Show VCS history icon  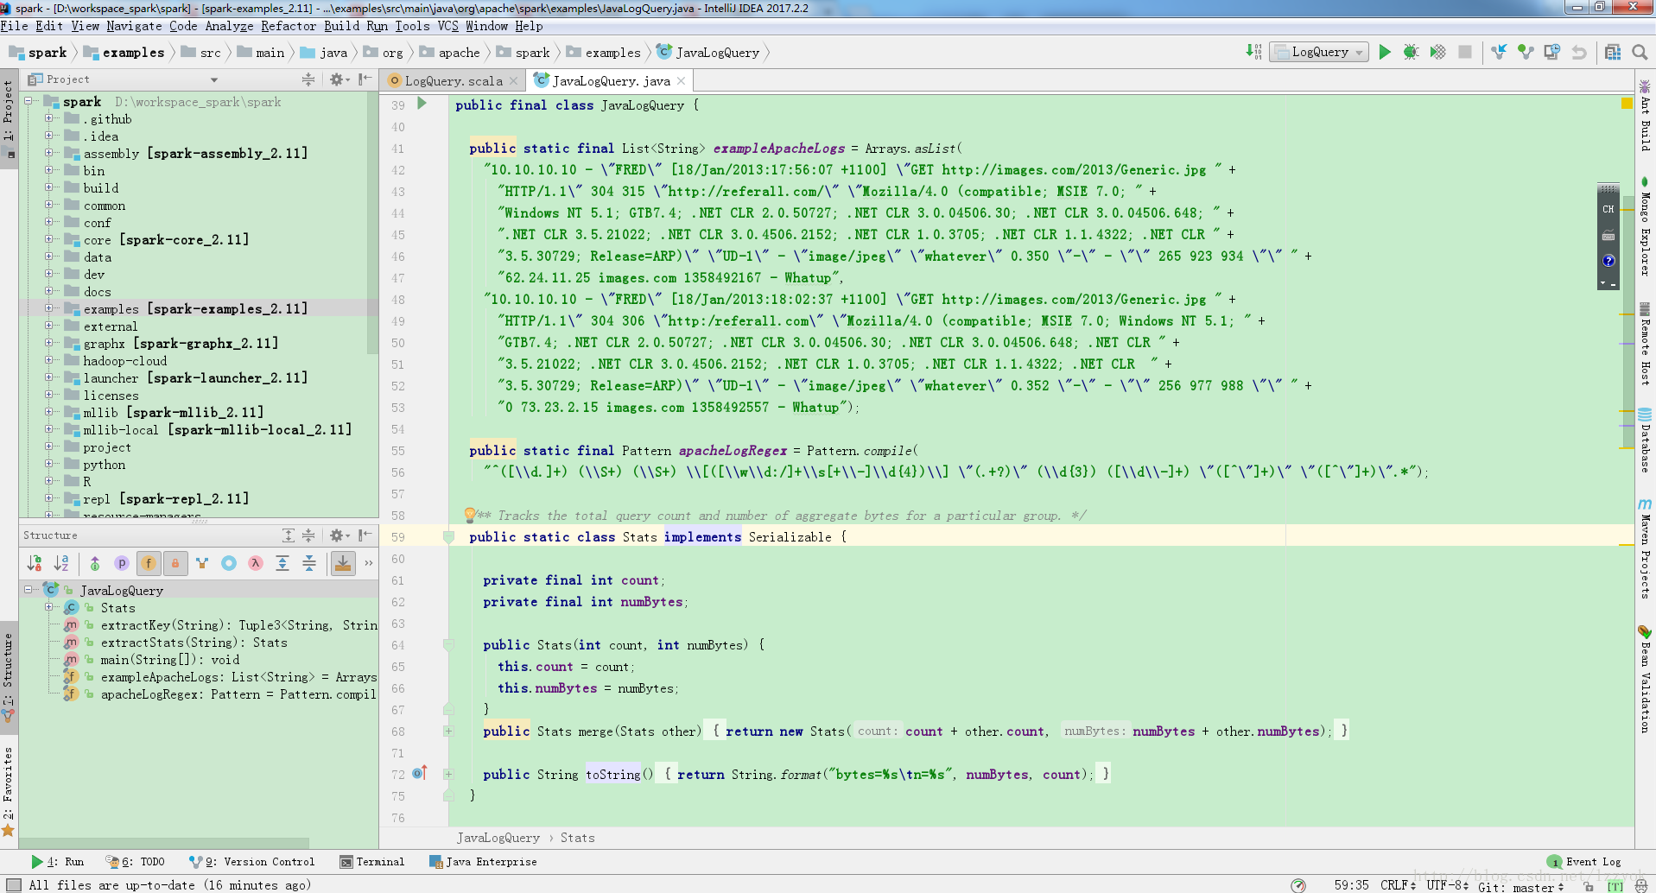(x=1552, y=53)
